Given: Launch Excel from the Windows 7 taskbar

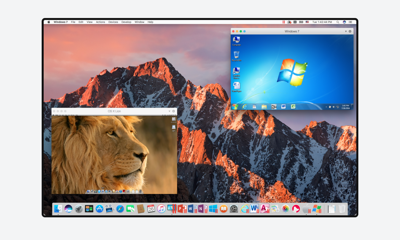Looking at the screenshot, I should point(293,107).
